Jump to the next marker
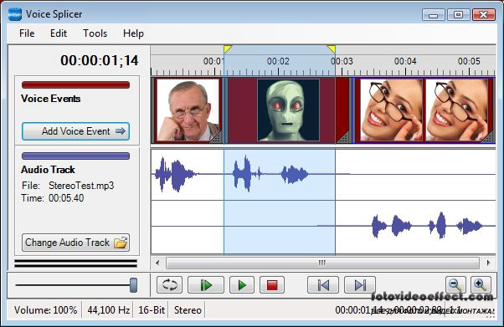The image size is (504, 327). pyautogui.click(x=360, y=284)
